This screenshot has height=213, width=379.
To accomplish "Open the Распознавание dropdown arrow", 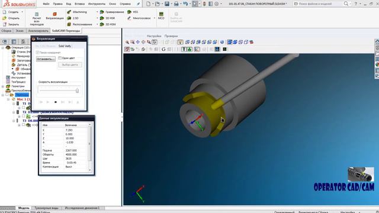I will (97, 24).
